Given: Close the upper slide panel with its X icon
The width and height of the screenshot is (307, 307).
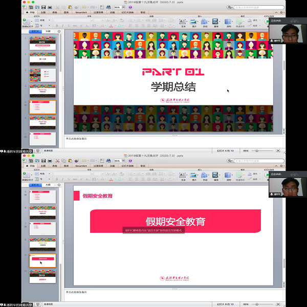Looking at the screenshot, I should pyautogui.click(x=59, y=31).
